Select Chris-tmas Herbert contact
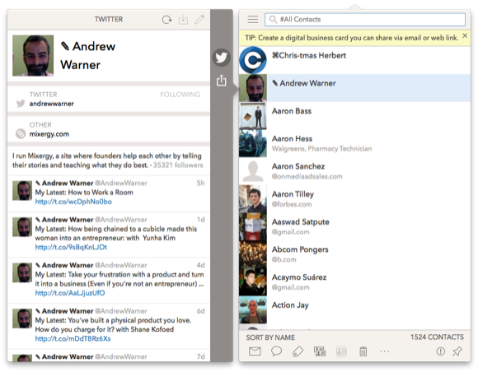The image size is (478, 372). (x=354, y=60)
